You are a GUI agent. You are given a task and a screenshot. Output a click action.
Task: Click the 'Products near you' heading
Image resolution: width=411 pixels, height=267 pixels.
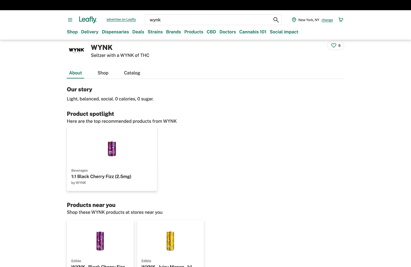(x=91, y=205)
